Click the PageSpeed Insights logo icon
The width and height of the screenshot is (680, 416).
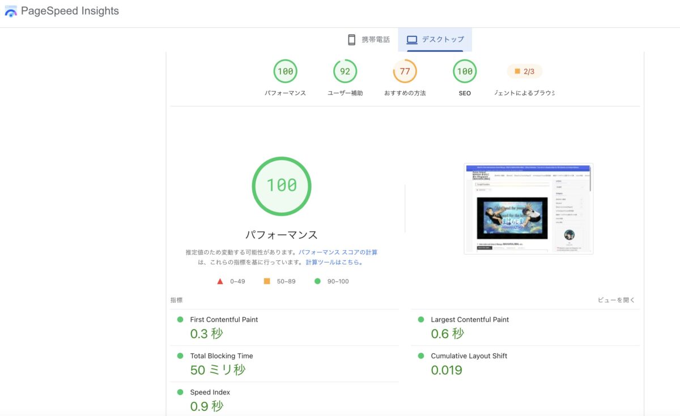coord(11,11)
